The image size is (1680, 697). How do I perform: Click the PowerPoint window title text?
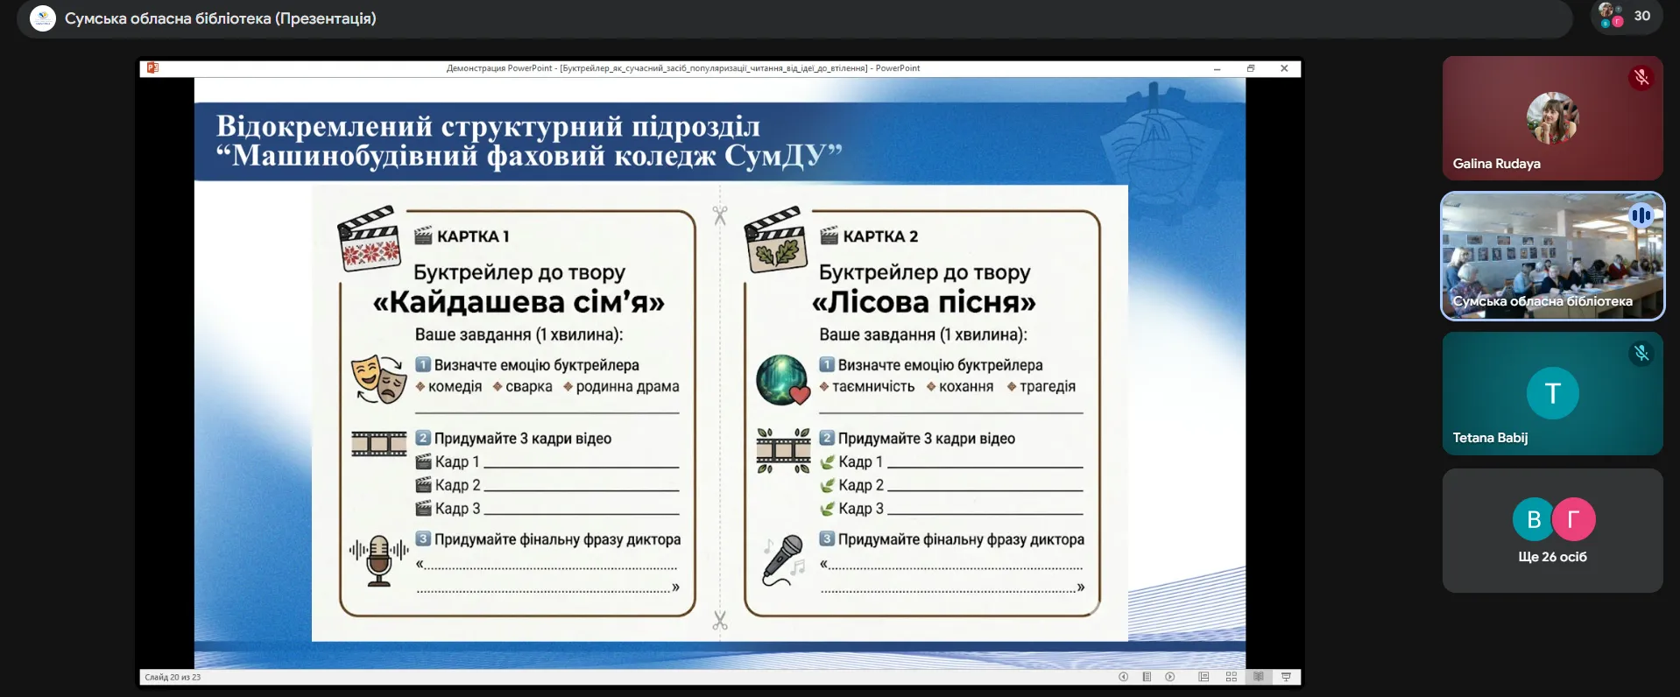[683, 68]
